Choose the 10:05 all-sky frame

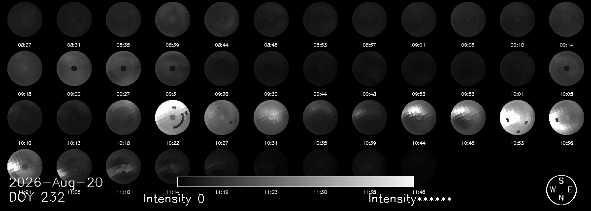coord(566,68)
